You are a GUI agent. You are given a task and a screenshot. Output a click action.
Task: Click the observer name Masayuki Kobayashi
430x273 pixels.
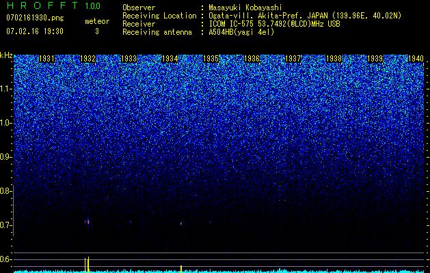(x=245, y=8)
